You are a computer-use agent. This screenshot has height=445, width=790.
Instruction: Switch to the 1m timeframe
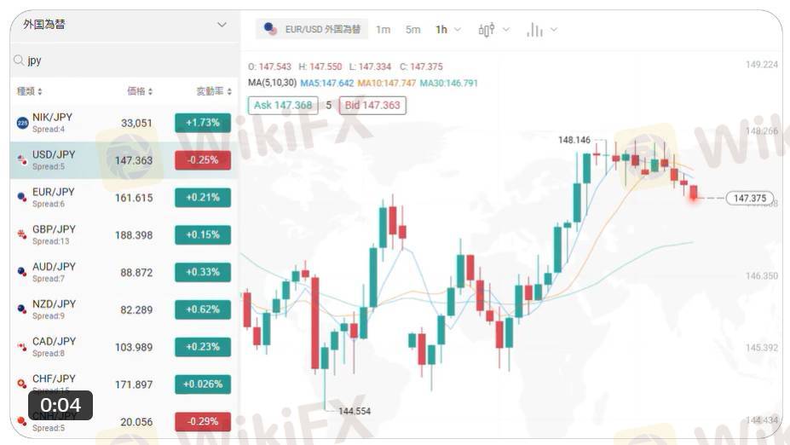(383, 30)
